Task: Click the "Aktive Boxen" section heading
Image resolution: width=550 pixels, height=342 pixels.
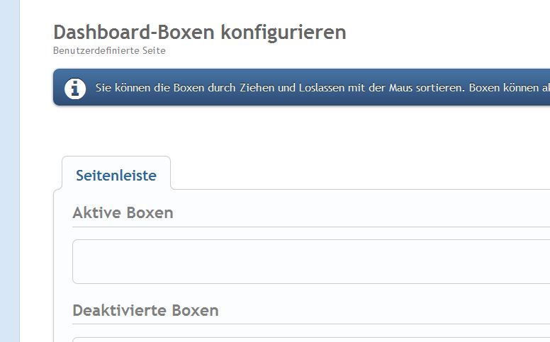Action: click(x=123, y=212)
